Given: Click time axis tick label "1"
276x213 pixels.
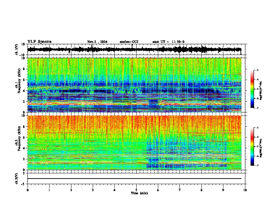Looking at the screenshot, I should click(49, 190).
